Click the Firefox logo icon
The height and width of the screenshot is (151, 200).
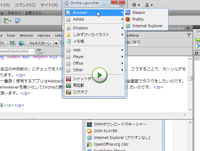click(x=128, y=19)
